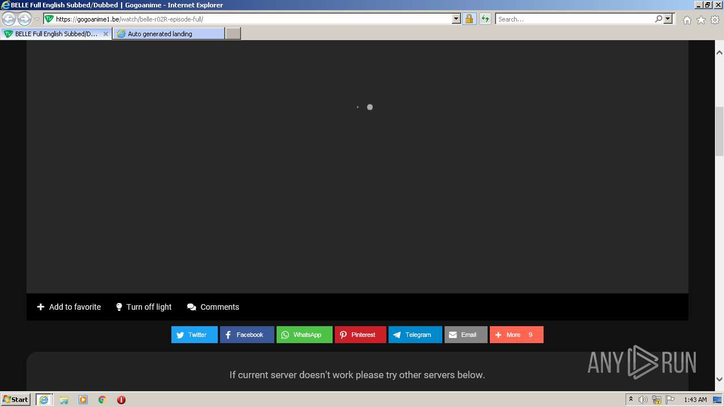Open the search provider dropdown

[668, 19]
